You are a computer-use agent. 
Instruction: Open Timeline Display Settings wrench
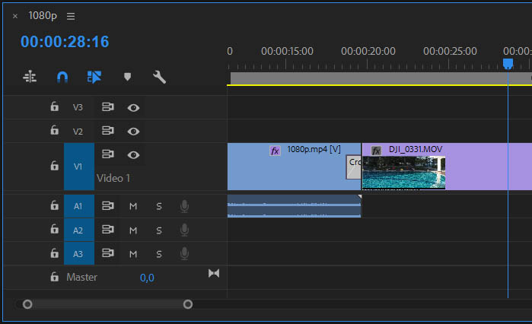pyautogui.click(x=159, y=78)
